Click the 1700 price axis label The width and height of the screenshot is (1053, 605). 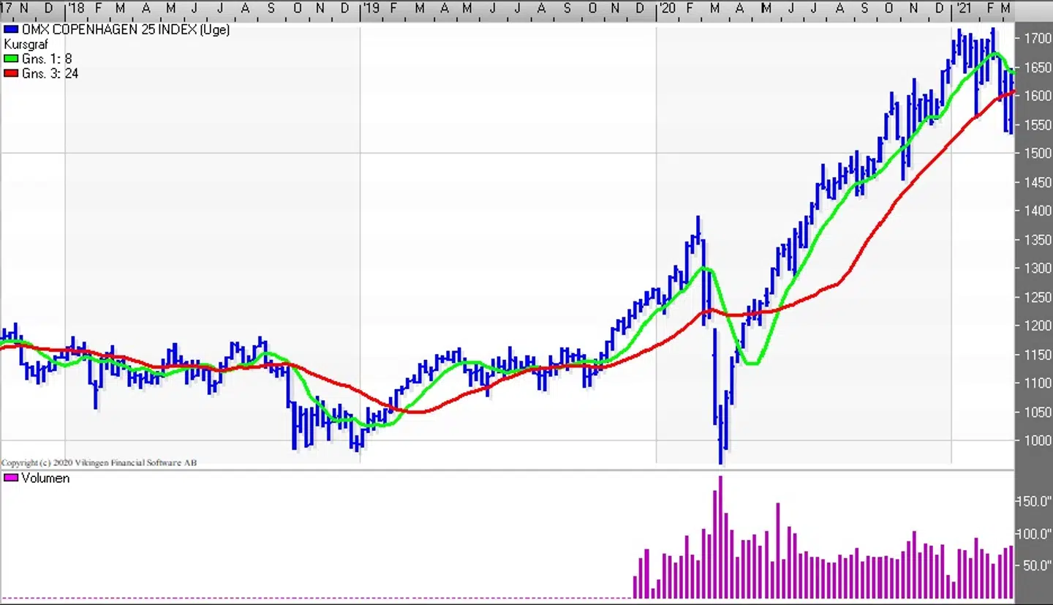click(1038, 38)
